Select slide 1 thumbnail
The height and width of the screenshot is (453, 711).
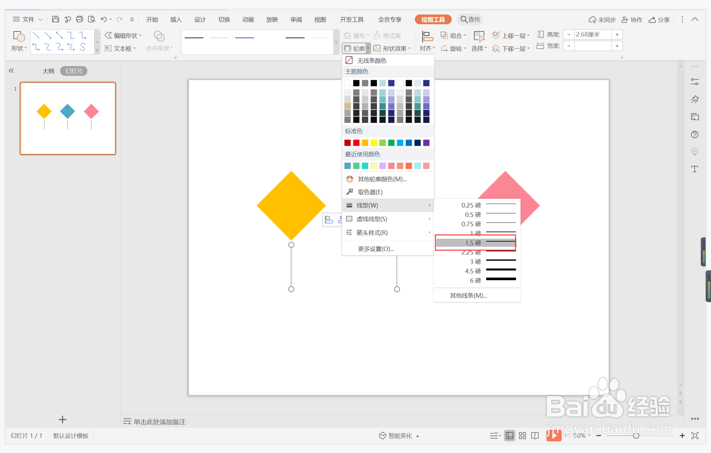[68, 119]
